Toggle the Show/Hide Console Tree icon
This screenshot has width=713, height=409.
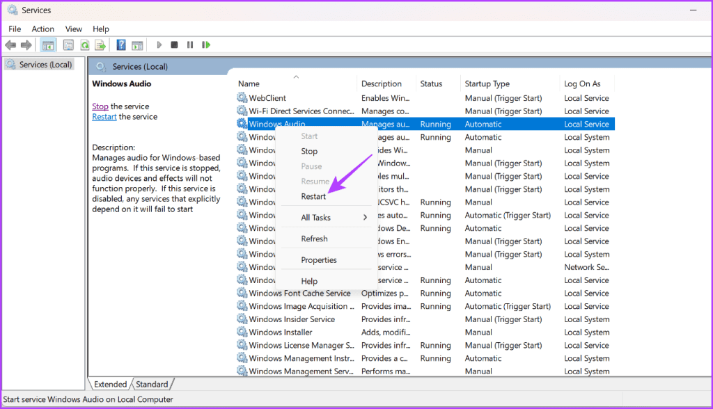48,45
